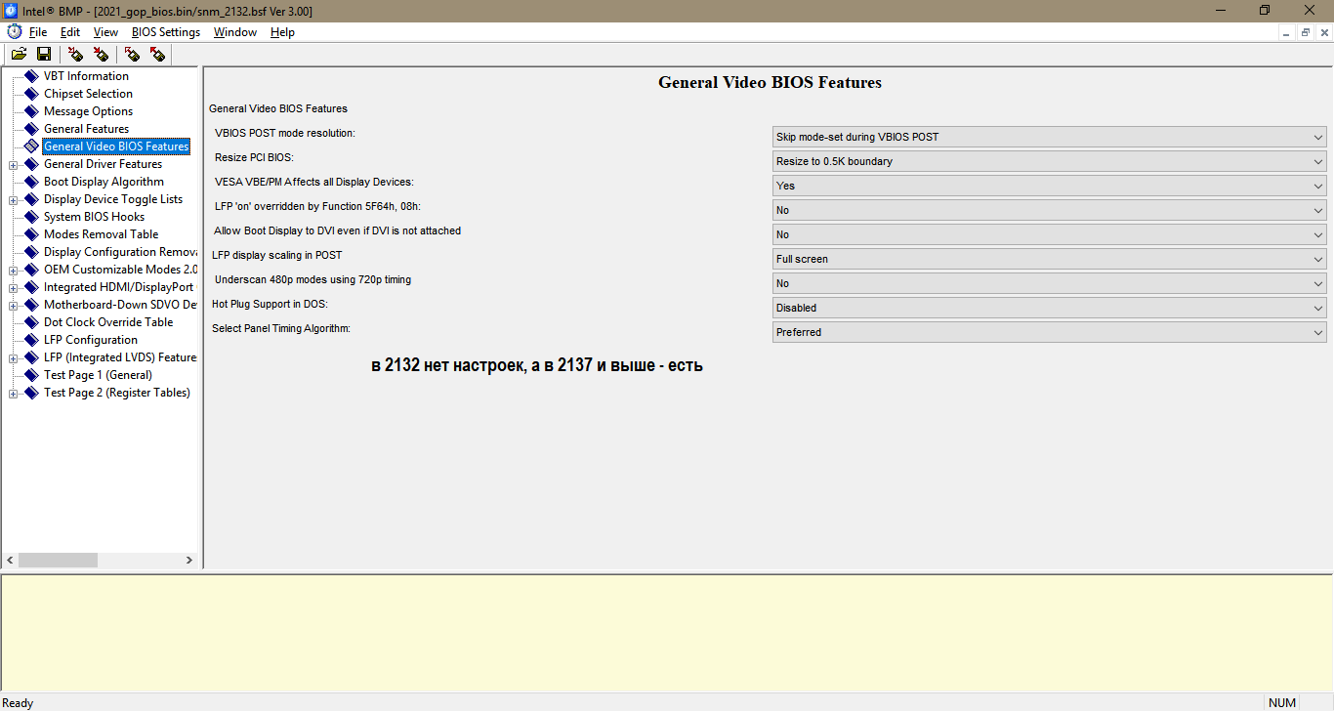Open the Allow Boot Display to DVI dropdown
This screenshot has width=1334, height=711.
tap(1049, 234)
